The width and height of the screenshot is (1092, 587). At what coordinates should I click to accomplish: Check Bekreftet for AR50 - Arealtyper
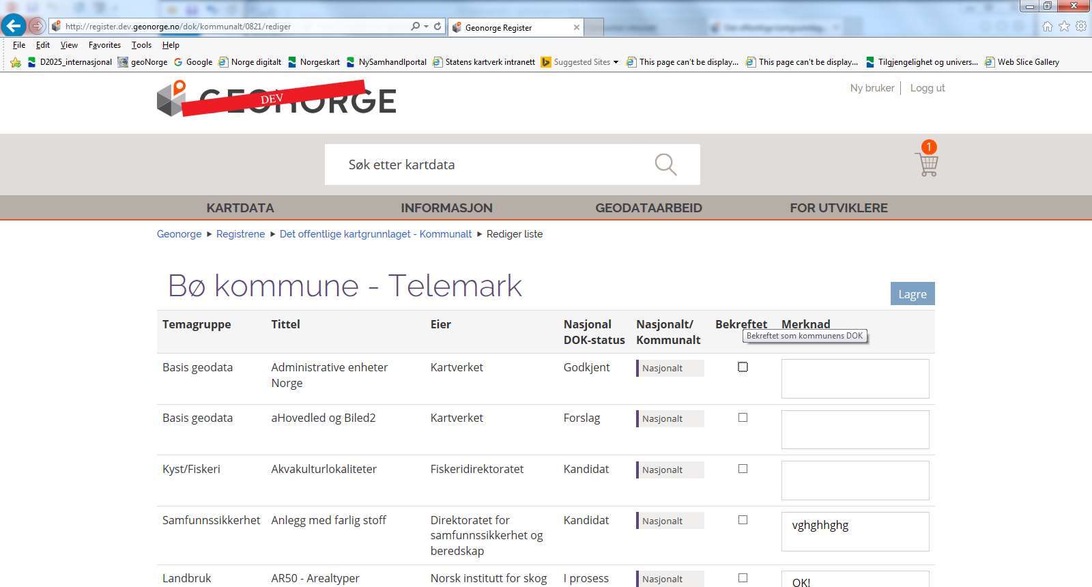(743, 578)
